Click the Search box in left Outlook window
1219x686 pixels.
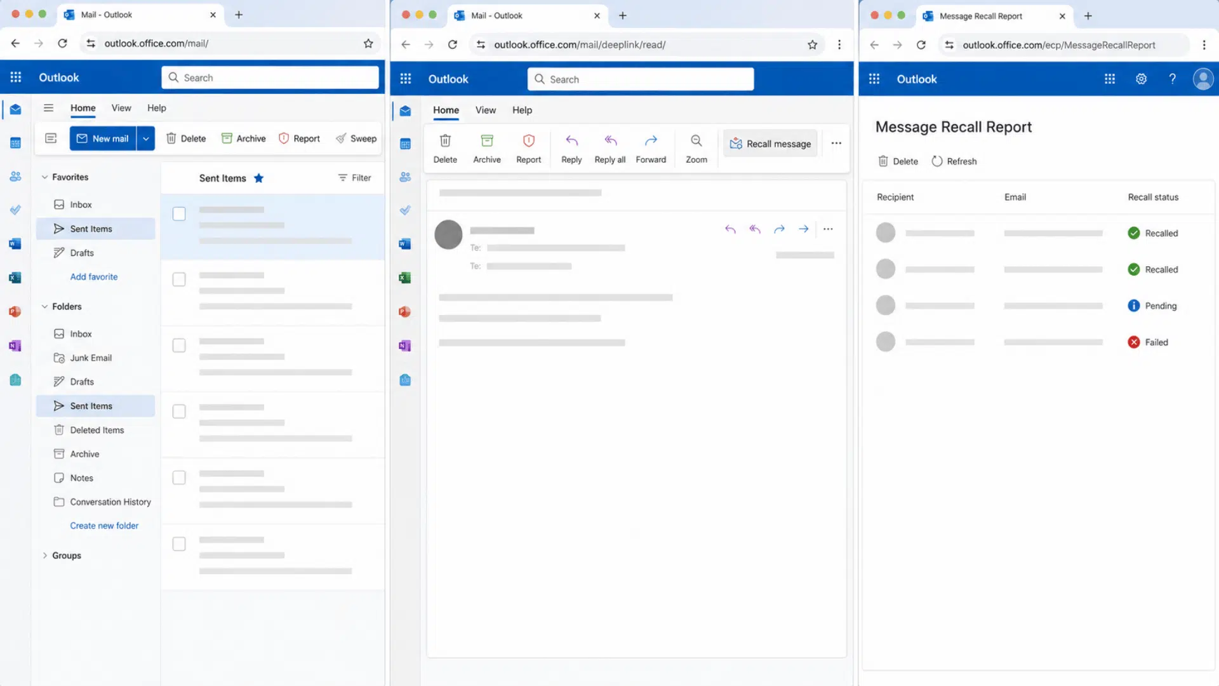click(x=270, y=77)
